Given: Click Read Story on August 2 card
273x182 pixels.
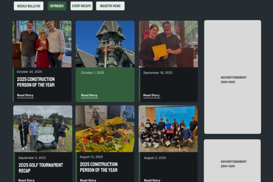Looking at the screenshot, I should (x=152, y=180).
